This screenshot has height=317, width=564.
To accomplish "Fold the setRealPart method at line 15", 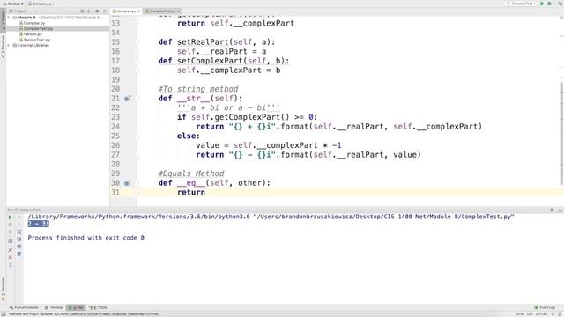I will [137, 42].
